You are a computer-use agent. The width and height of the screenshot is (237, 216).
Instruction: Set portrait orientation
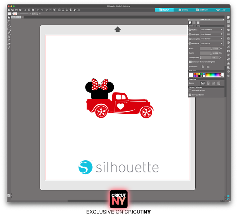pyautogui.click(x=203, y=67)
